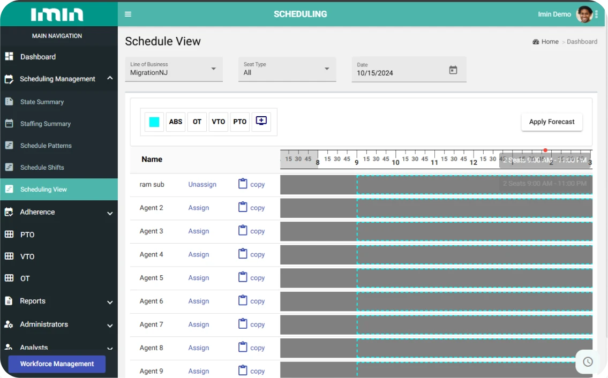Toggle the ABS marker button
The image size is (608, 378).
click(x=176, y=122)
